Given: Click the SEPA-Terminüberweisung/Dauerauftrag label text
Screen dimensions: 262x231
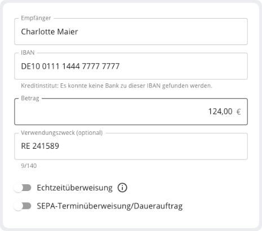Looking at the screenshot, I should pos(110,206).
